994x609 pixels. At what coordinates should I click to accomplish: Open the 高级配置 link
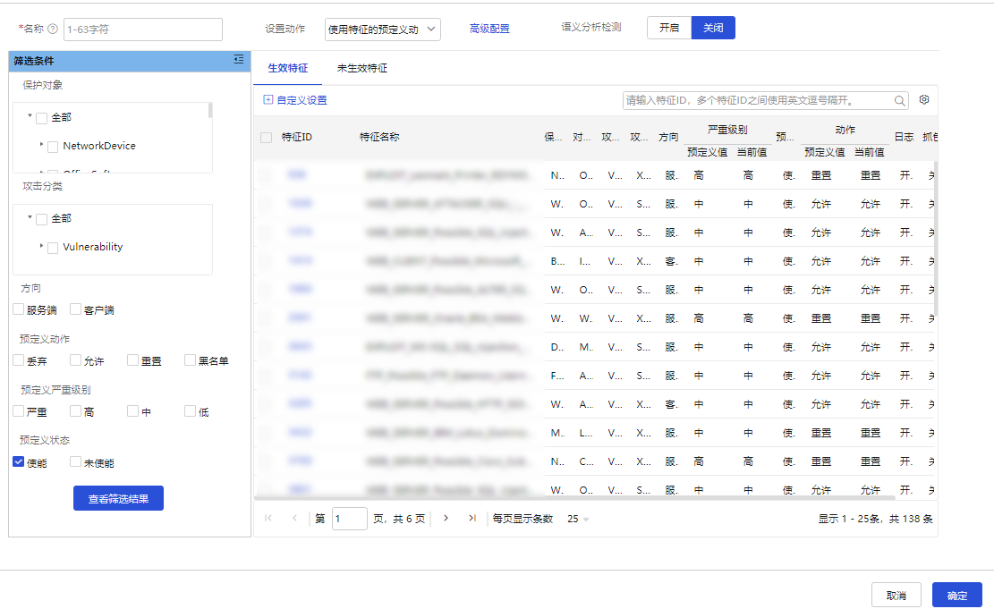[x=489, y=30]
